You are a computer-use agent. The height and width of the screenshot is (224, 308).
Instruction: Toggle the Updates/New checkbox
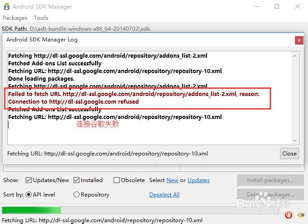pos(29,180)
